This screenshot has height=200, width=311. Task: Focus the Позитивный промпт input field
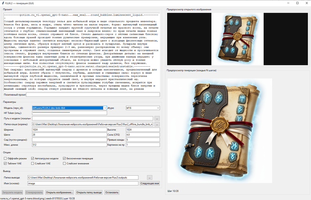tap(92, 95)
